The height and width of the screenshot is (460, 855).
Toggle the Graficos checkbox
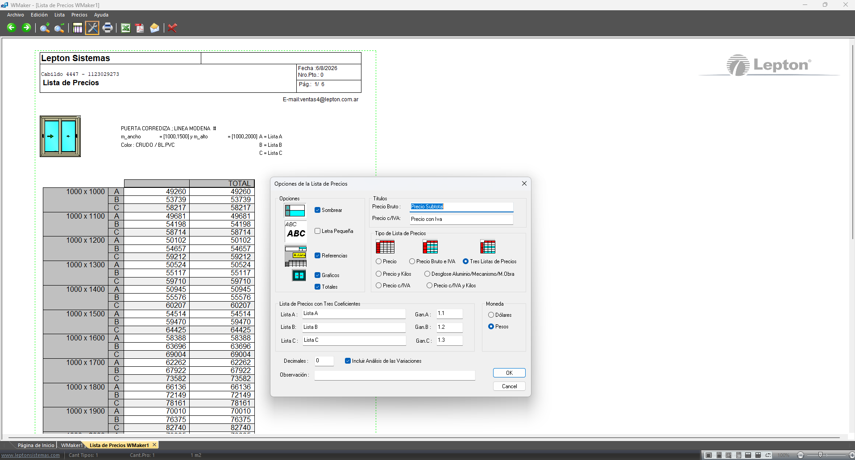[318, 275]
